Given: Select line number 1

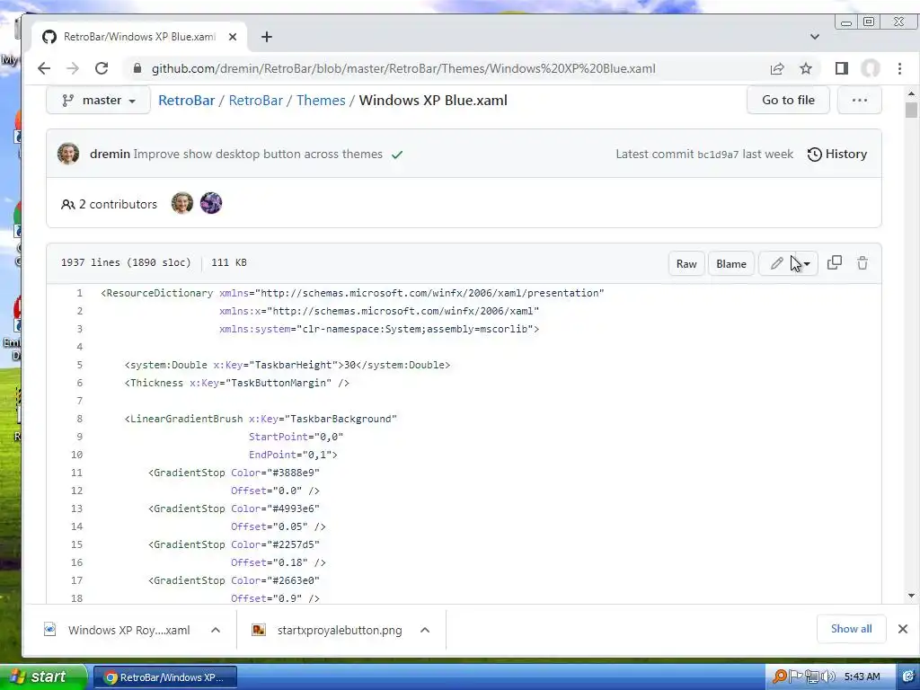Looking at the screenshot, I should (x=80, y=293).
